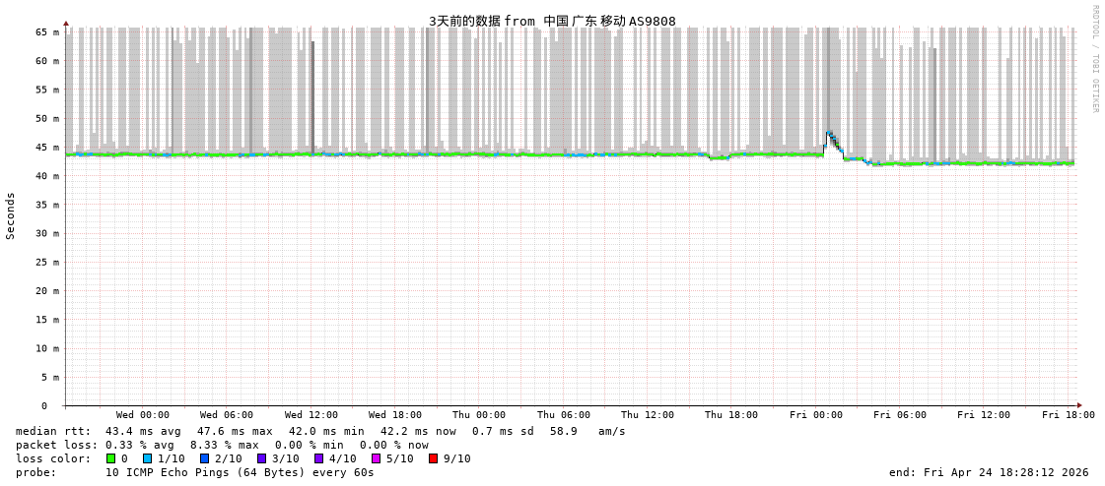Select the Thu 12:00 time axis label
Screen dimensions: 1105x486
pos(648,415)
